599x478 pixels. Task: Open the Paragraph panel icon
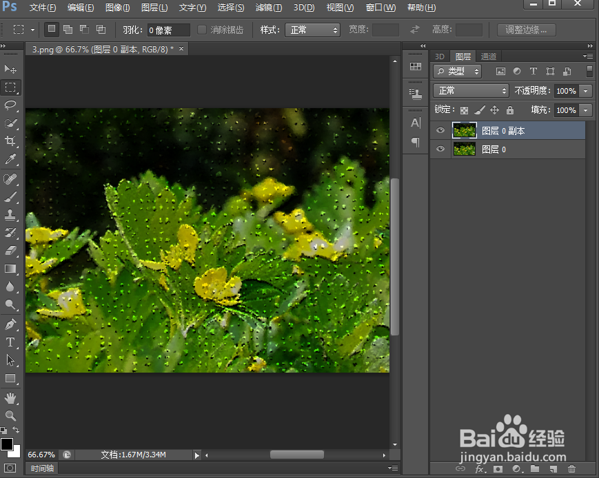415,143
